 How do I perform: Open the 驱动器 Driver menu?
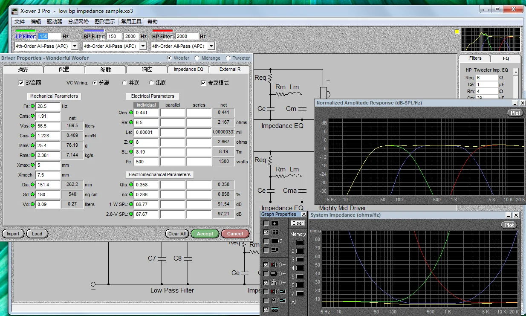pos(55,22)
